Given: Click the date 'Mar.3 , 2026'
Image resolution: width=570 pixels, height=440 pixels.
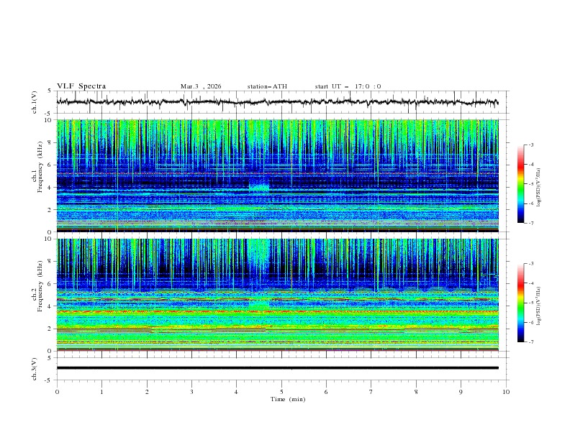Looking at the screenshot, I should (201, 86).
